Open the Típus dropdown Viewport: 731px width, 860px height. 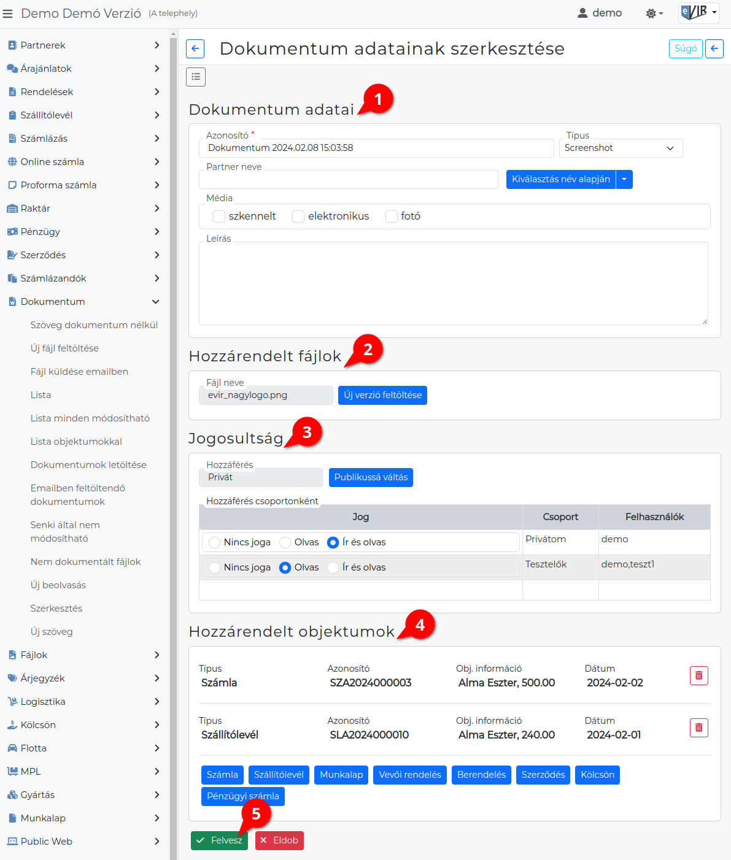click(620, 148)
